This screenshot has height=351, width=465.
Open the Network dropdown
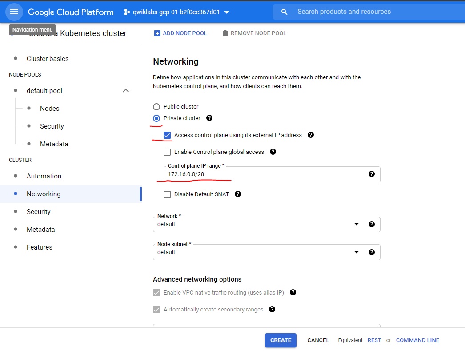(267, 224)
